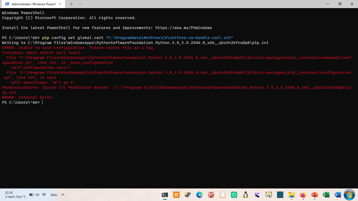Open PowerPoint from the taskbar

(314, 195)
